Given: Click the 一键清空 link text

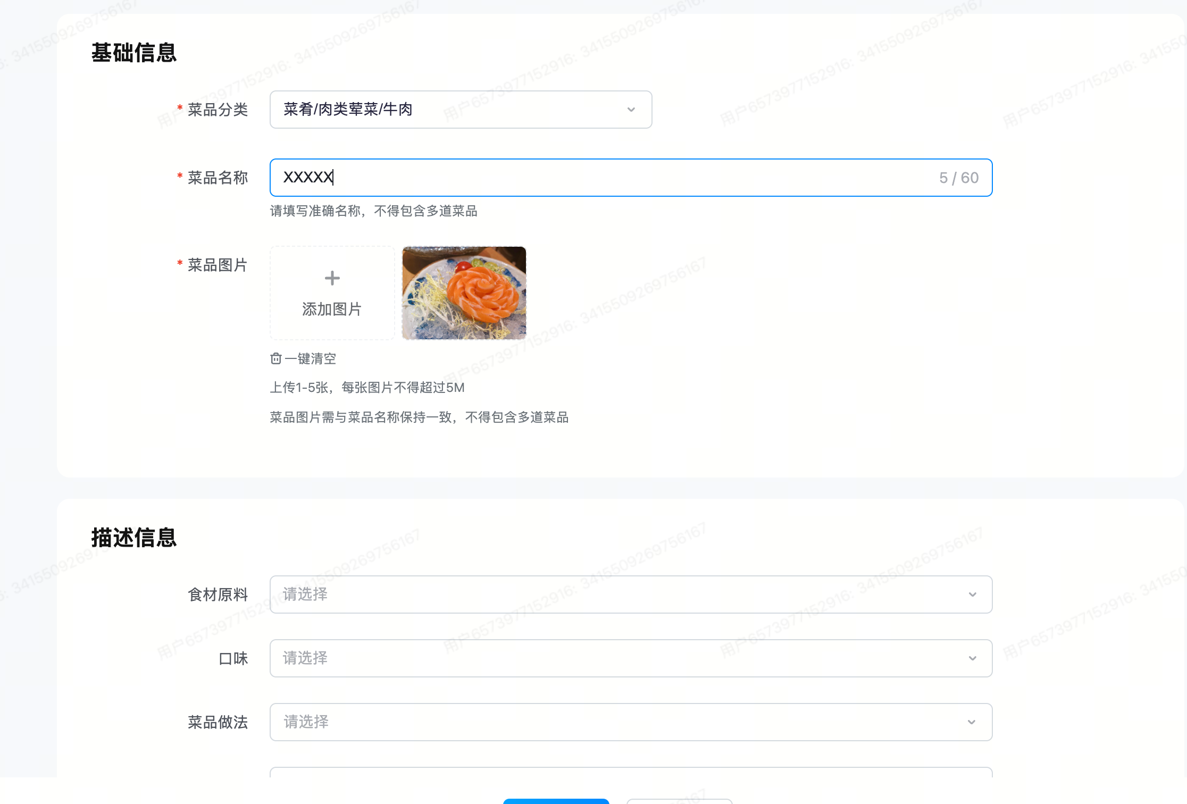Looking at the screenshot, I should [x=311, y=359].
